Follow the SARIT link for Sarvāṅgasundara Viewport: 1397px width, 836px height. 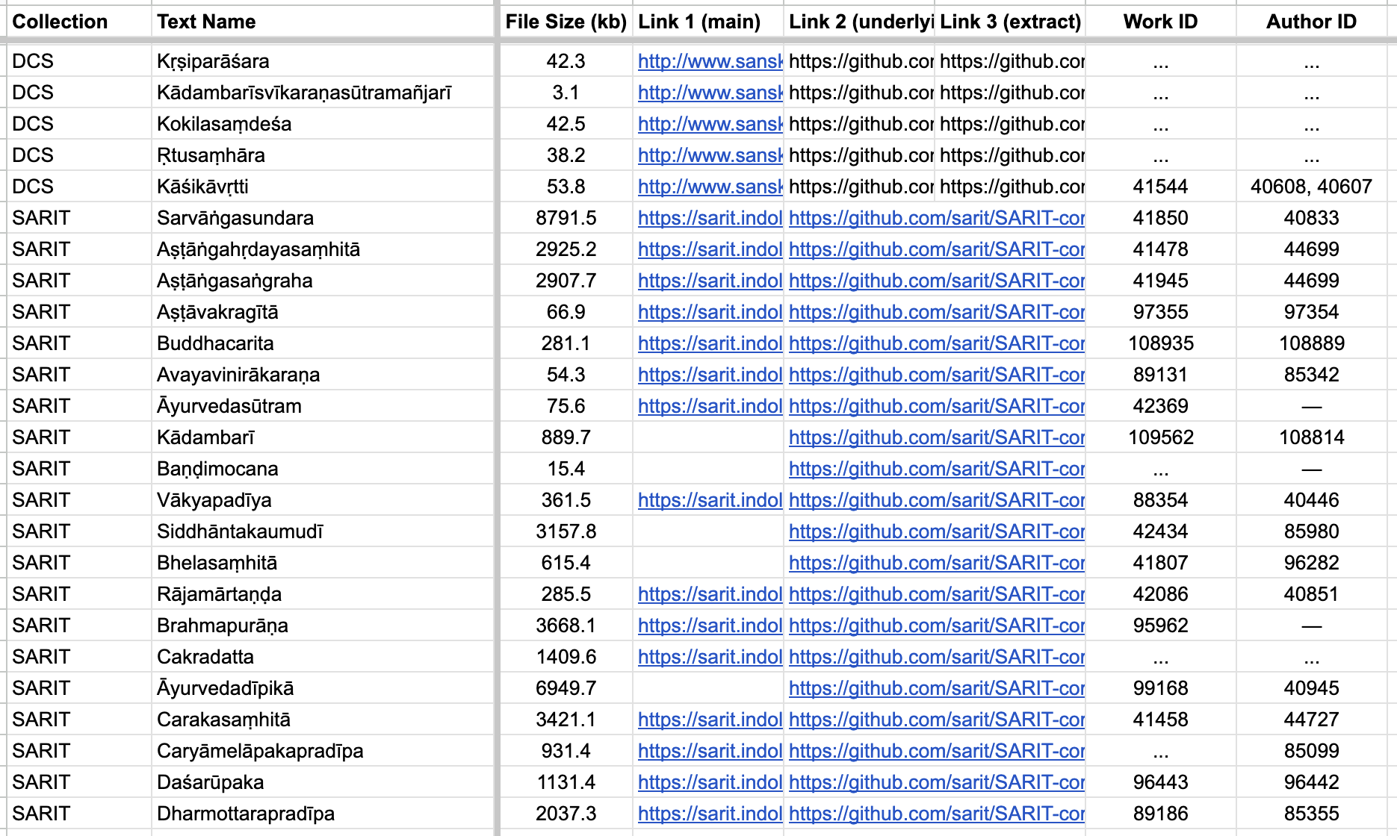[710, 218]
